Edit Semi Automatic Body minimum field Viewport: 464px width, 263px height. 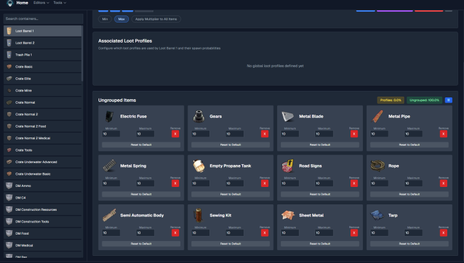(111, 233)
